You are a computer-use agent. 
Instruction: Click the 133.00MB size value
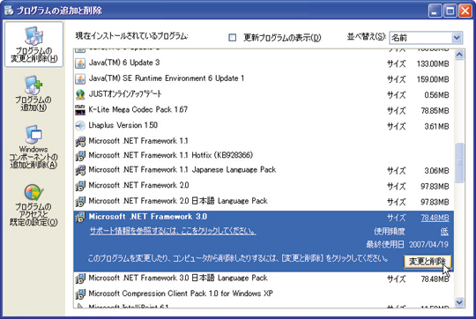point(433,63)
